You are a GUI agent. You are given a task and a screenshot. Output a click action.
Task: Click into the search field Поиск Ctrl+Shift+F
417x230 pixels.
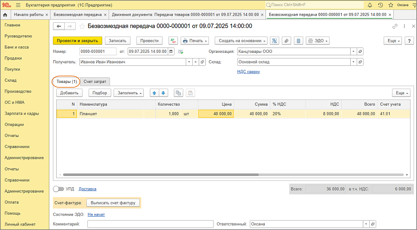tap(314, 5)
